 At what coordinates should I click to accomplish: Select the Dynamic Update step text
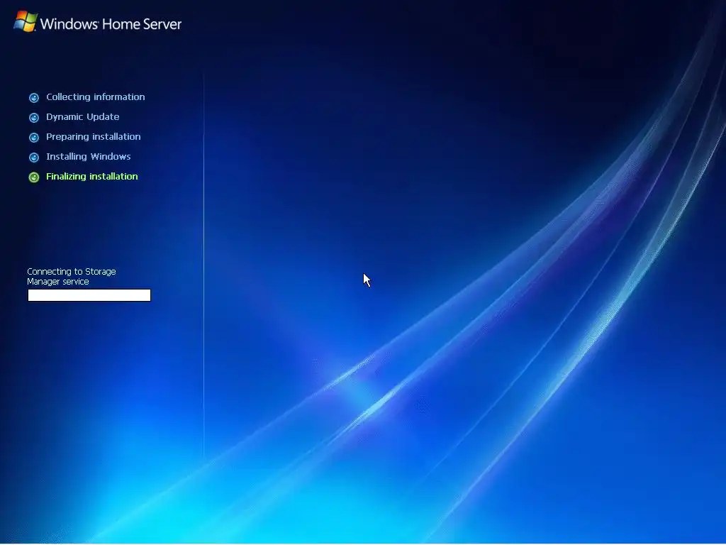click(82, 117)
